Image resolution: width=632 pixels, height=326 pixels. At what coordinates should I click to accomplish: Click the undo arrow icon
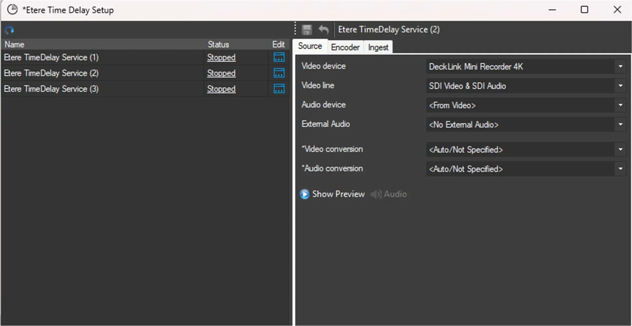click(323, 30)
